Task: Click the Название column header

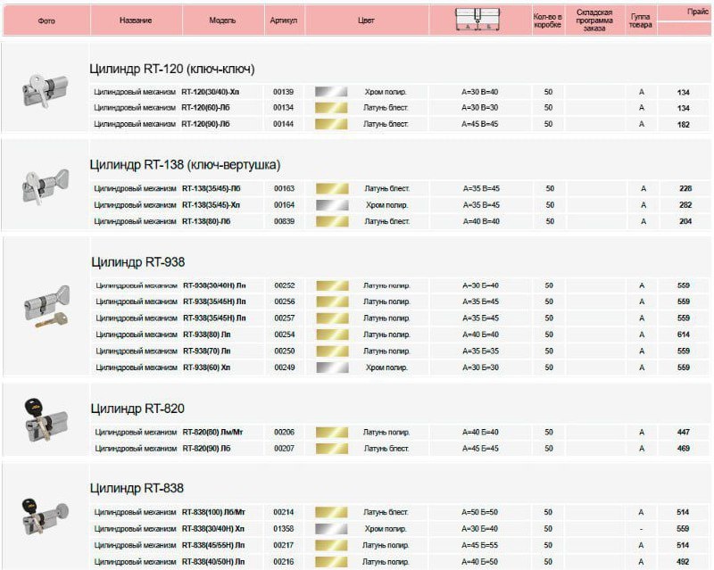Action: [x=136, y=20]
